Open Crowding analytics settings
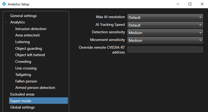 point(23,61)
